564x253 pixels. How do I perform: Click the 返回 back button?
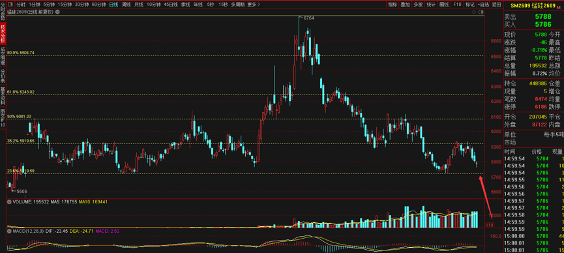[x=496, y=5]
